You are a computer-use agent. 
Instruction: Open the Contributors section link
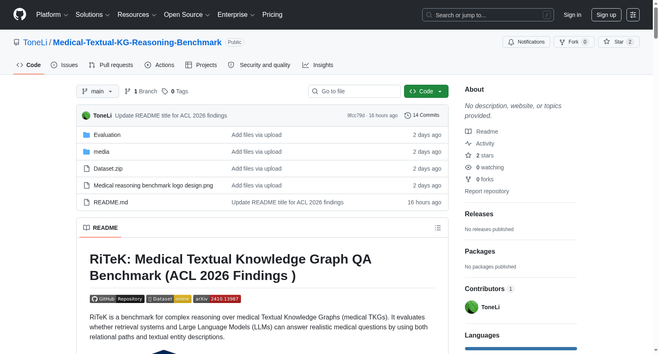click(490, 289)
